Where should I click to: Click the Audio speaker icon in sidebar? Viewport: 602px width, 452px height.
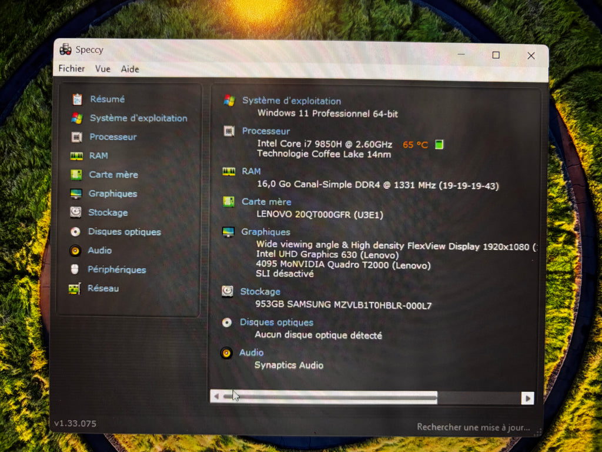75,251
